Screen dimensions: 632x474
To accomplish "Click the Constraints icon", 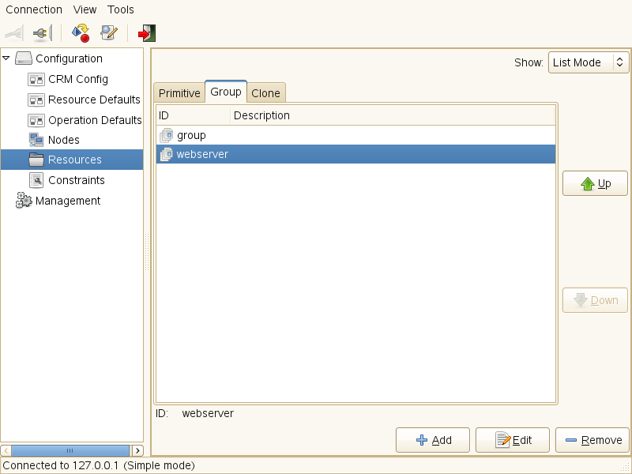I will [x=36, y=180].
